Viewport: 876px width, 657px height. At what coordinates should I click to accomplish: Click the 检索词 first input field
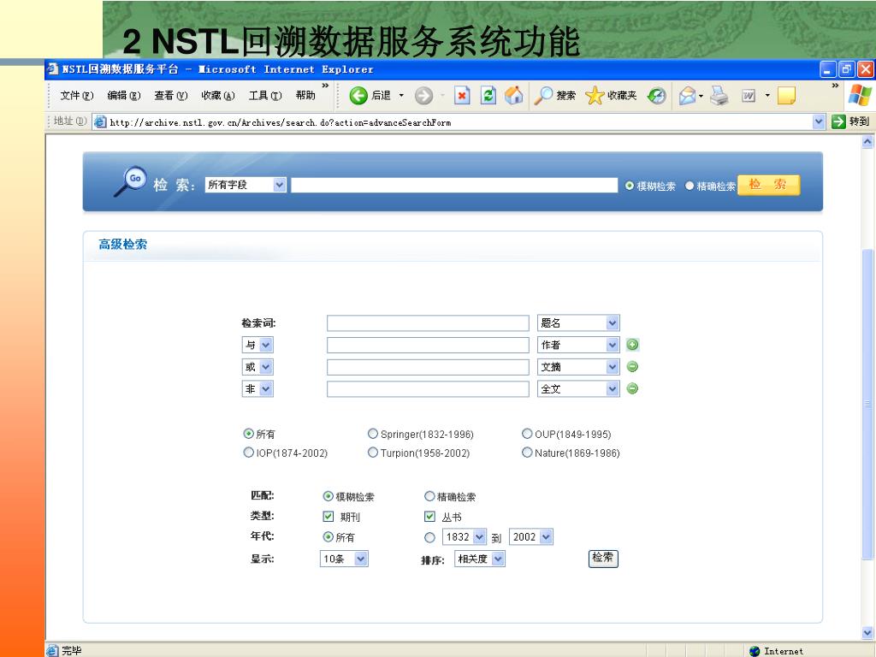pos(428,323)
